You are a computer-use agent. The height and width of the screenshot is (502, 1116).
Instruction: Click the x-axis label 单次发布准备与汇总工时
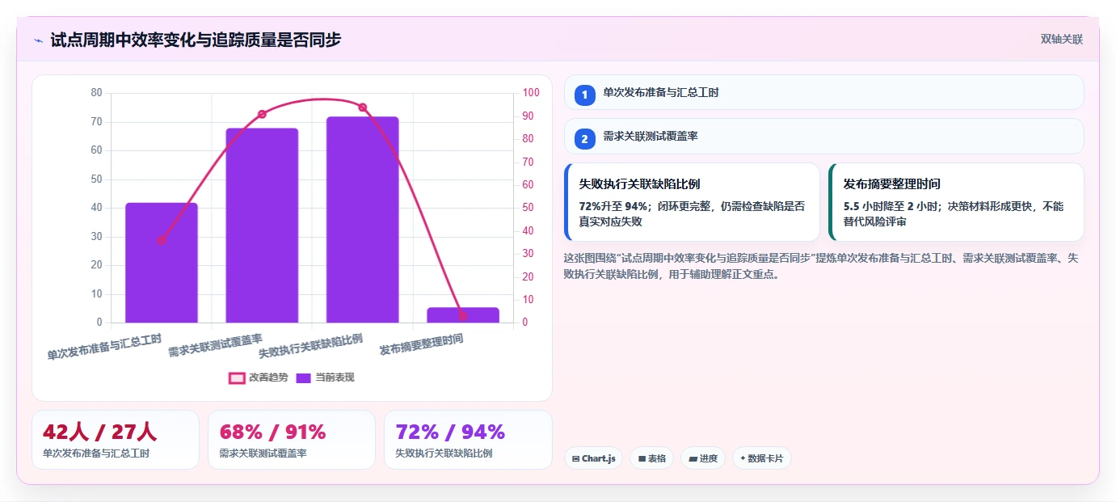coord(104,346)
